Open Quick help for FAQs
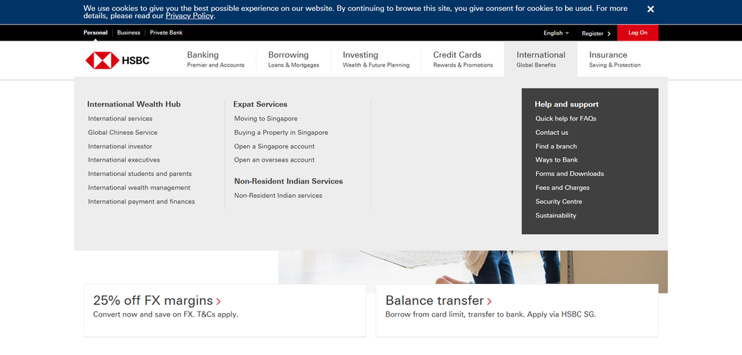This screenshot has width=742, height=355. 566,119
